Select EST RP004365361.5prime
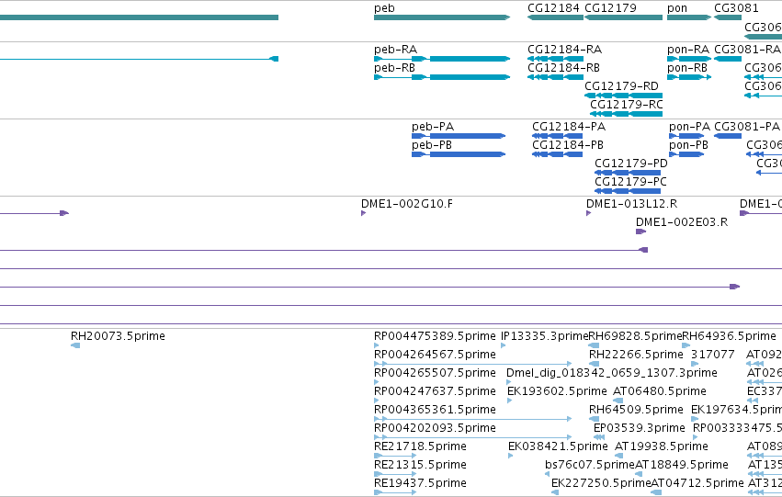This screenshot has width=782, height=497. coord(473,419)
